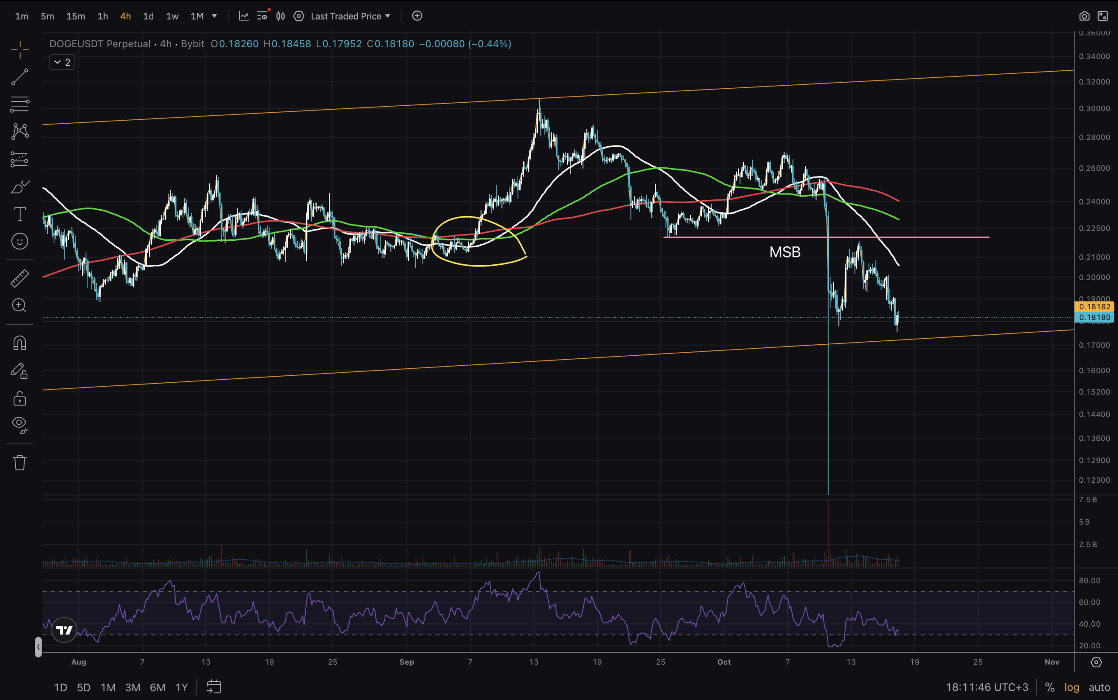Click the auto scale button
This screenshot has width=1118, height=700.
coord(1099,687)
